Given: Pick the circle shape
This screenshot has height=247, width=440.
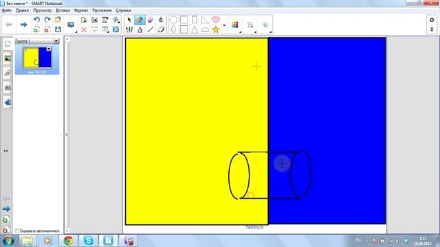Looking at the screenshot, I should pos(173,20).
